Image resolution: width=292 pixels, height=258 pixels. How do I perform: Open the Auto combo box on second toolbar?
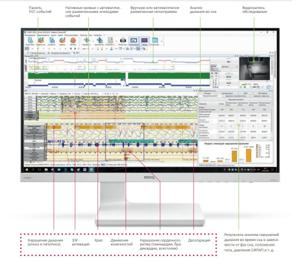pos(86,49)
